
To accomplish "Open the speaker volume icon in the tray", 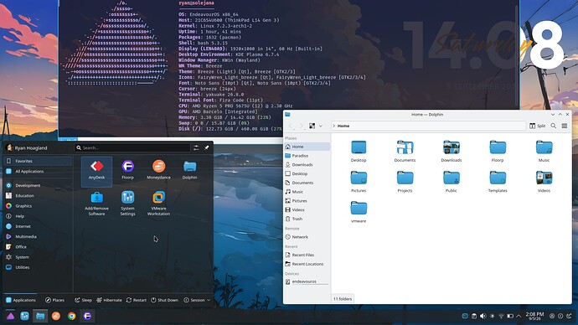I will point(483,316).
